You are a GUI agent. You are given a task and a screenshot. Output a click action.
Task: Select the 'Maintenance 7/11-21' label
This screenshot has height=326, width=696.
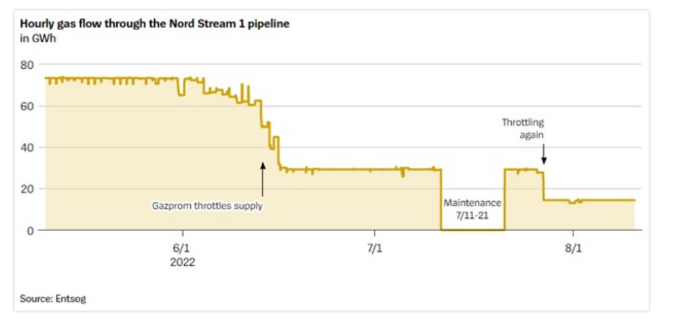coord(472,207)
